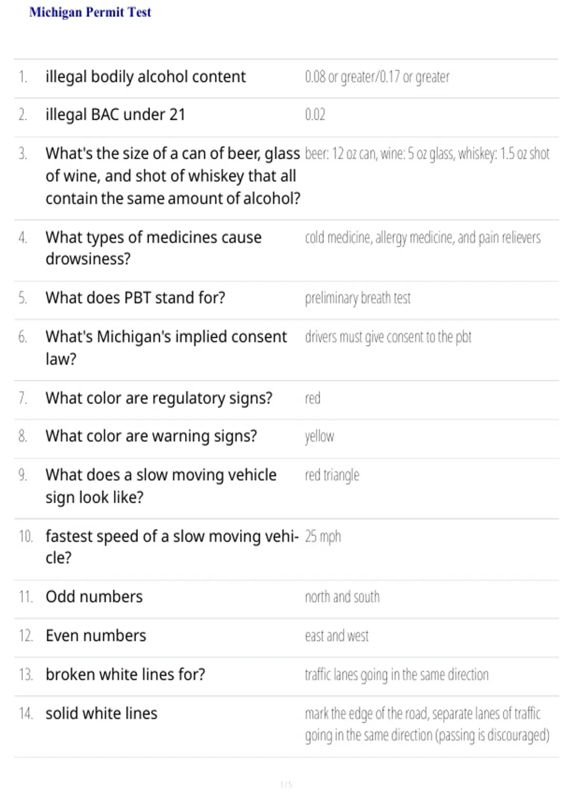
Task: Select question about medicines causing drowsiness
Action: 153,248
